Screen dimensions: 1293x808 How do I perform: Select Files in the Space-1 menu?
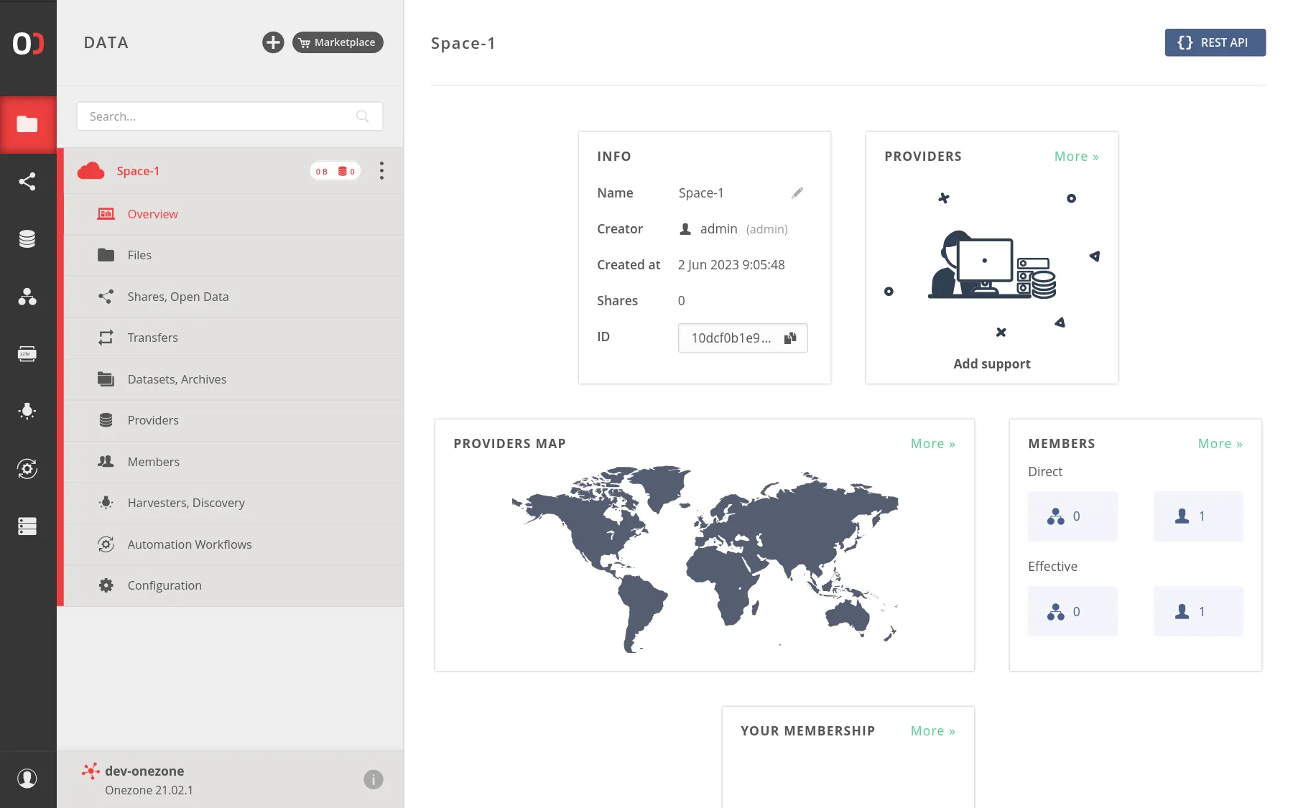[x=139, y=255]
